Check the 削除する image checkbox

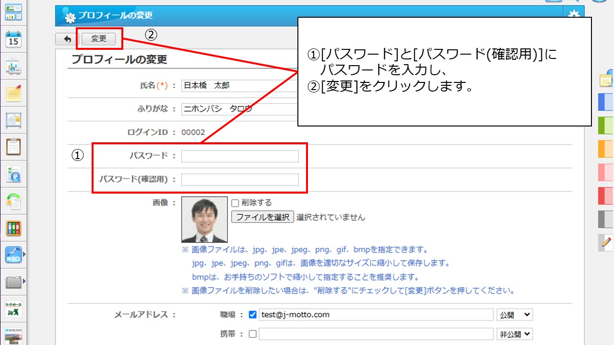point(235,203)
